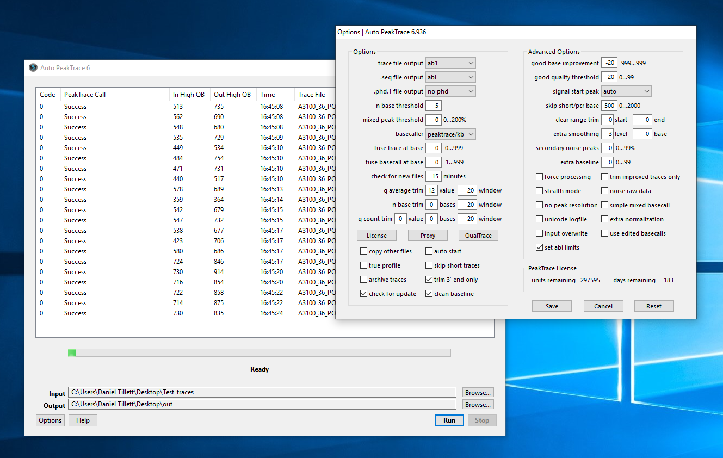Toggle stealth mode checkbox

click(539, 191)
